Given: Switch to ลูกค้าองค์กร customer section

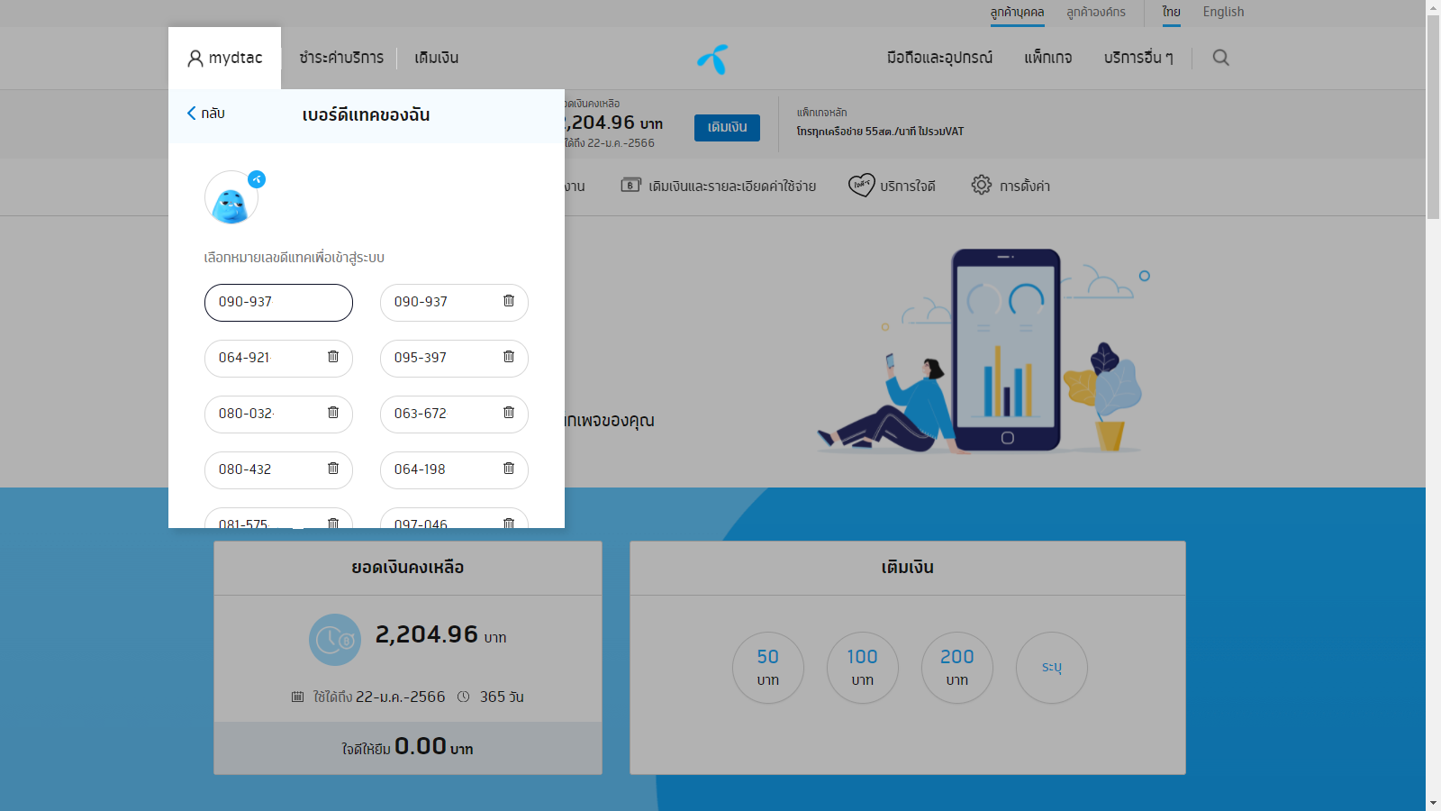Looking at the screenshot, I should [x=1096, y=13].
